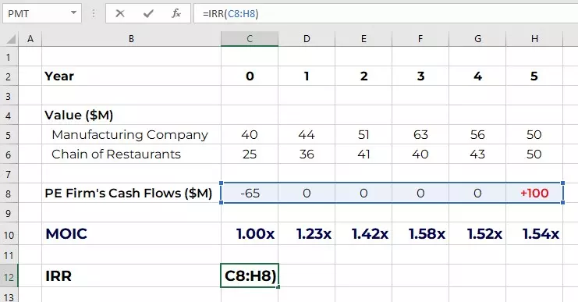This screenshot has width=578, height=302.
Task: Click Manufacturing Company Year 0 value 40
Action: [x=250, y=134]
